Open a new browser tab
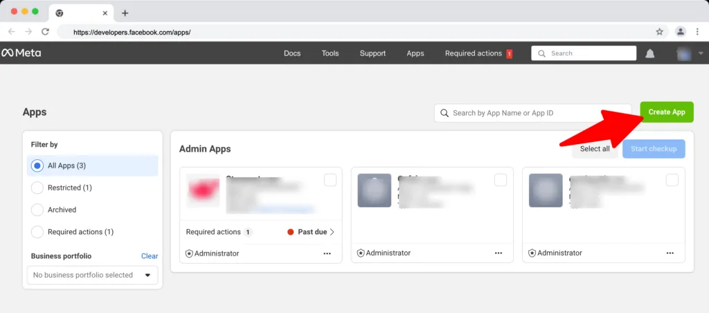The width and height of the screenshot is (709, 313). [x=125, y=13]
